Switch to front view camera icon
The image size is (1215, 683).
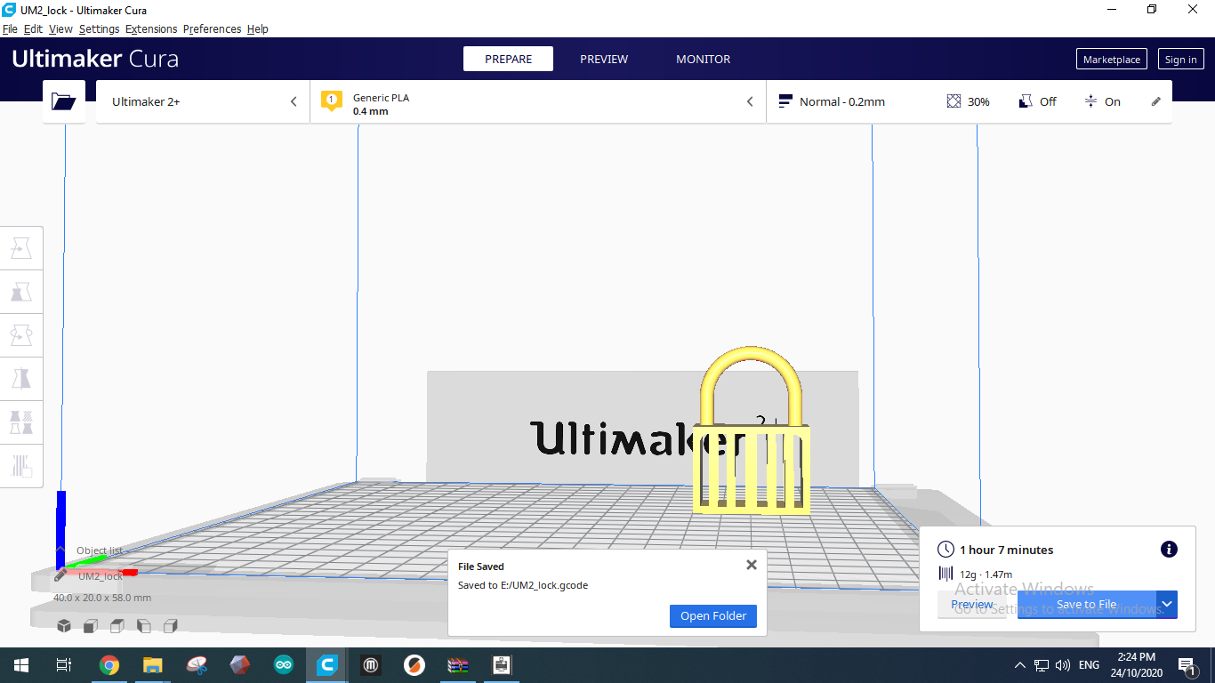[x=91, y=626]
